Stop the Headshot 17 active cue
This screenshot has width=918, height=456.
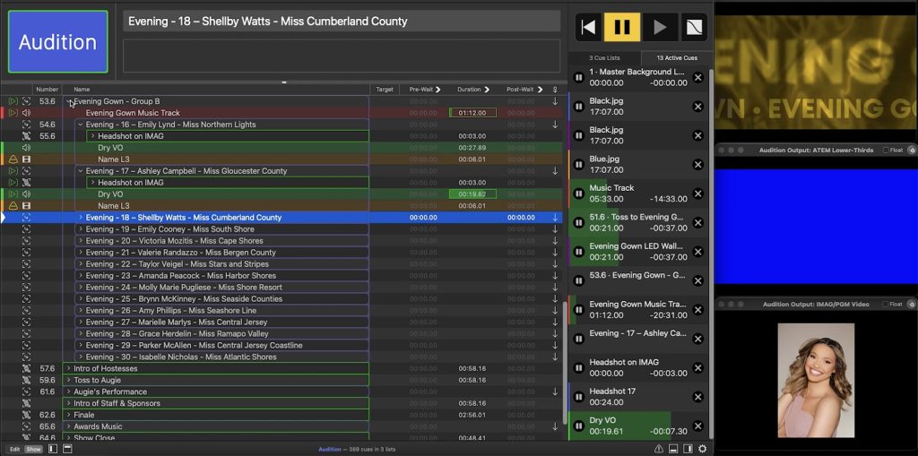coord(697,397)
